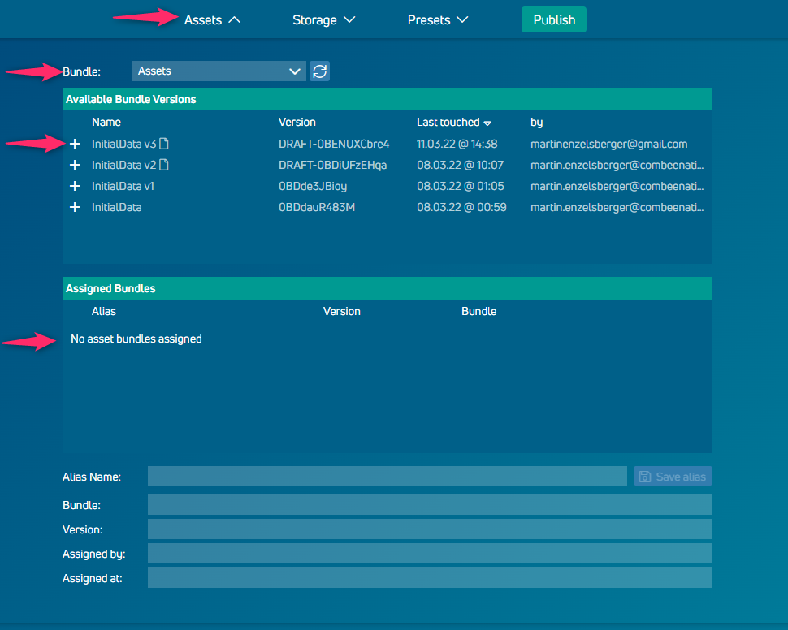
Task: Collapse the Assets menu chevron
Action: click(x=234, y=19)
